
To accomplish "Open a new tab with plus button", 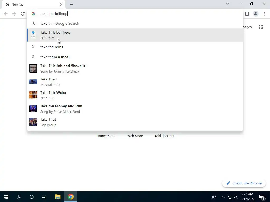I will [71, 4].
